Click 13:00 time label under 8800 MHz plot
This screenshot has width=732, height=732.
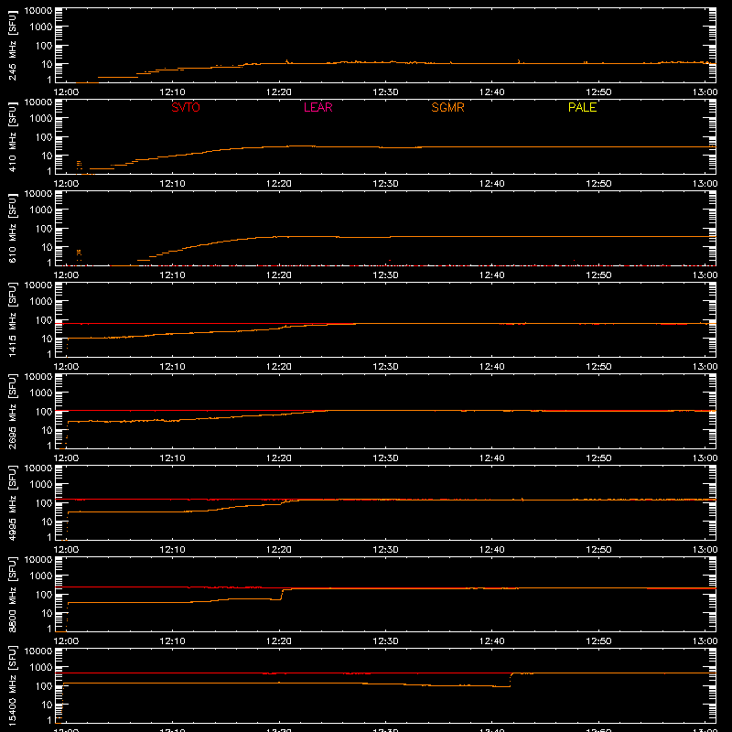705,641
